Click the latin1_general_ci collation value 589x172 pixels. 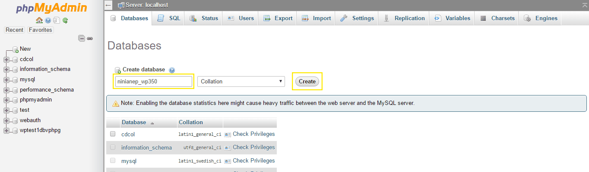[200, 134]
